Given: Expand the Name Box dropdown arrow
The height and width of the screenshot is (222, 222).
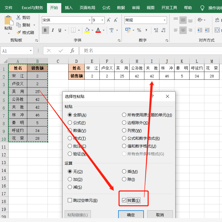Looking at the screenshot, I should (31, 51).
